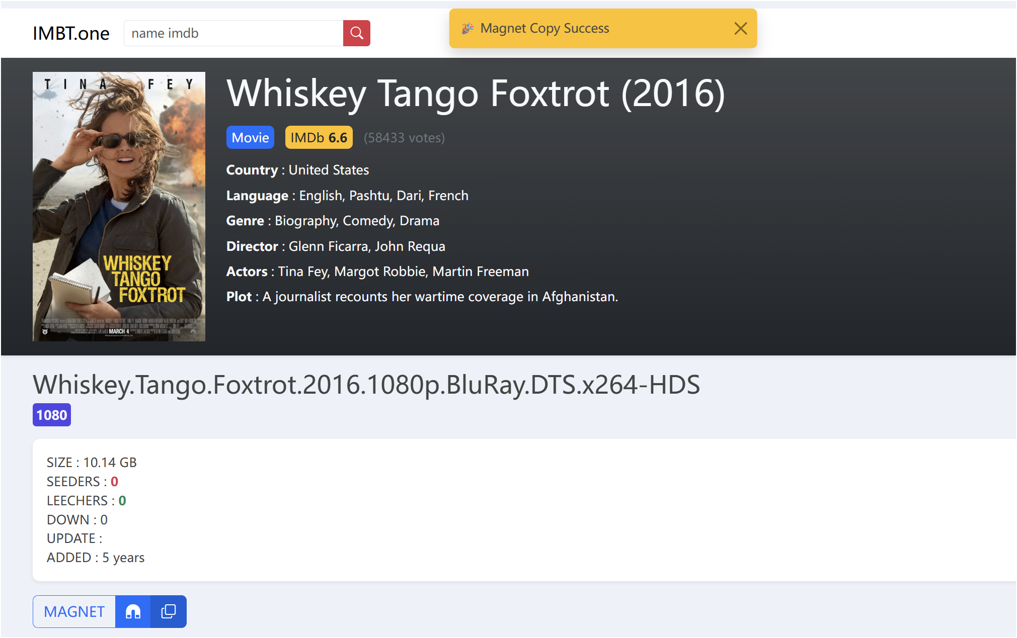Click the MAGNET button label
The height and width of the screenshot is (638, 1017).
[74, 611]
